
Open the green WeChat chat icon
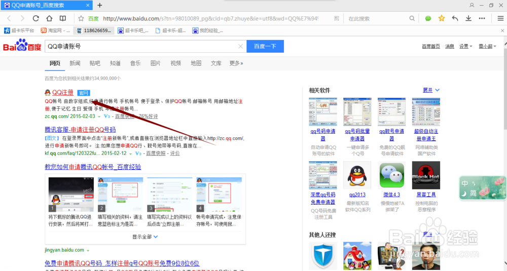428,18
